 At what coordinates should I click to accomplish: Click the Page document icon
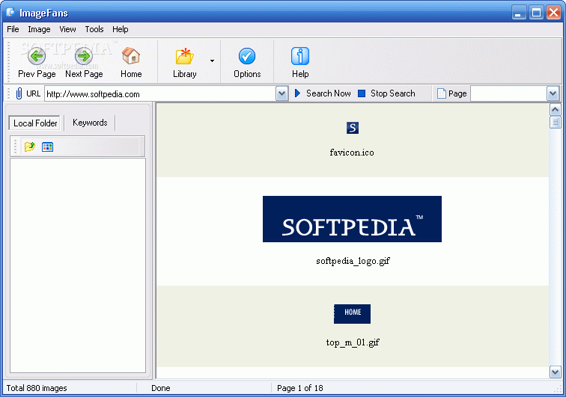pyautogui.click(x=441, y=93)
